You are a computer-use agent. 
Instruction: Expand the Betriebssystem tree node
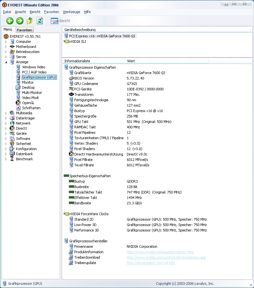[x=6, y=52]
